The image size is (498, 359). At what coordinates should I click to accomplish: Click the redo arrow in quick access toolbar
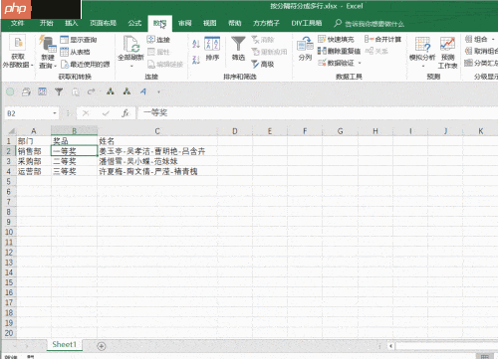coord(91,91)
